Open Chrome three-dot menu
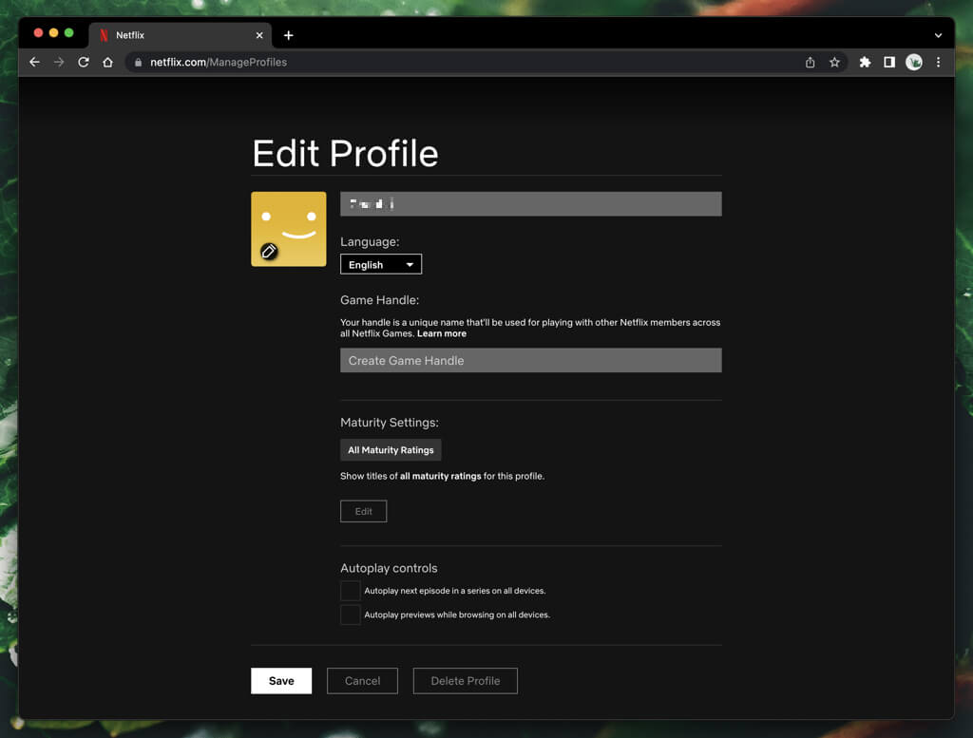This screenshot has height=738, width=973. [x=939, y=63]
